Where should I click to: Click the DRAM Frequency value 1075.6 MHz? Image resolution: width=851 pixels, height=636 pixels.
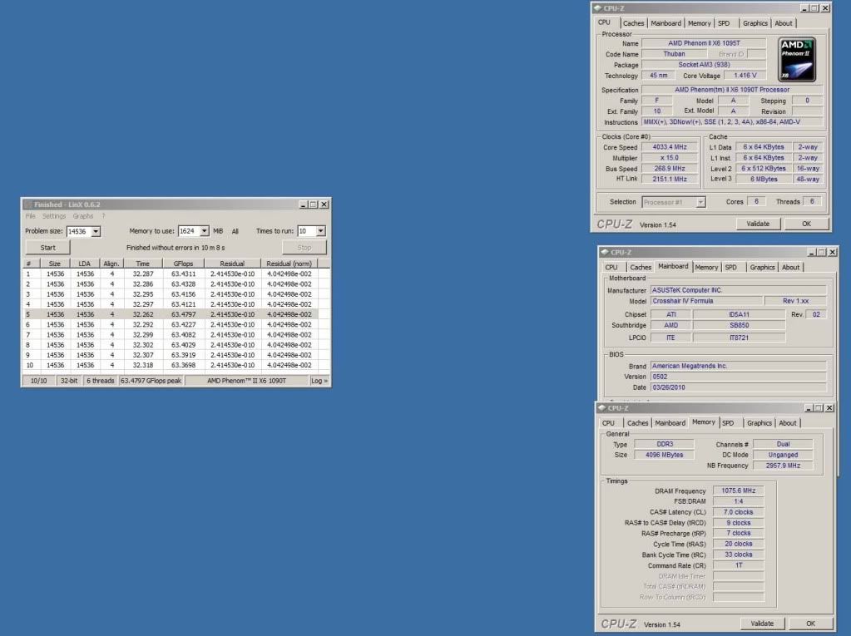738,491
